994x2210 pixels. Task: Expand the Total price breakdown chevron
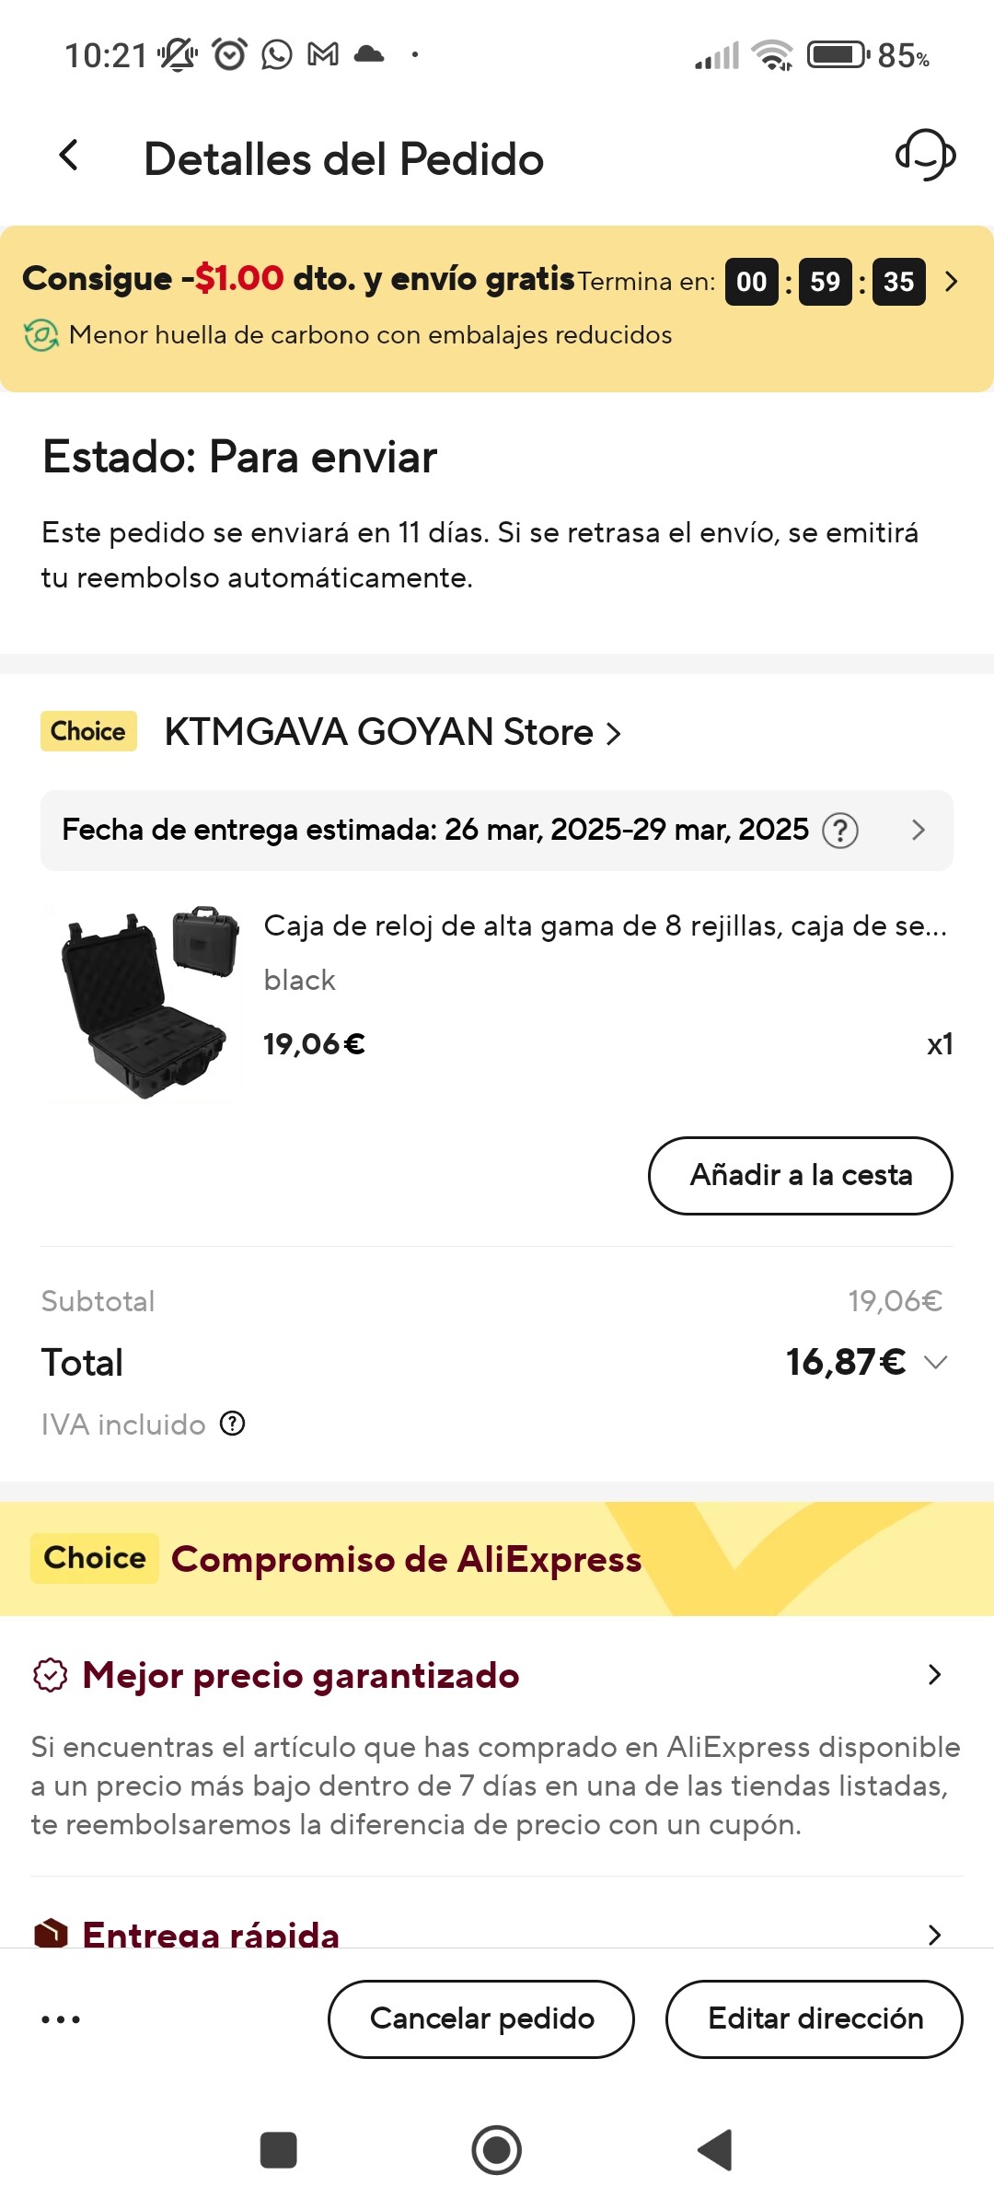tap(936, 1362)
